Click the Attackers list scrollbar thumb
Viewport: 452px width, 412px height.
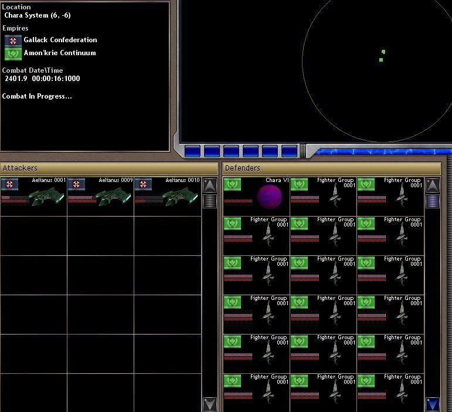pos(210,201)
